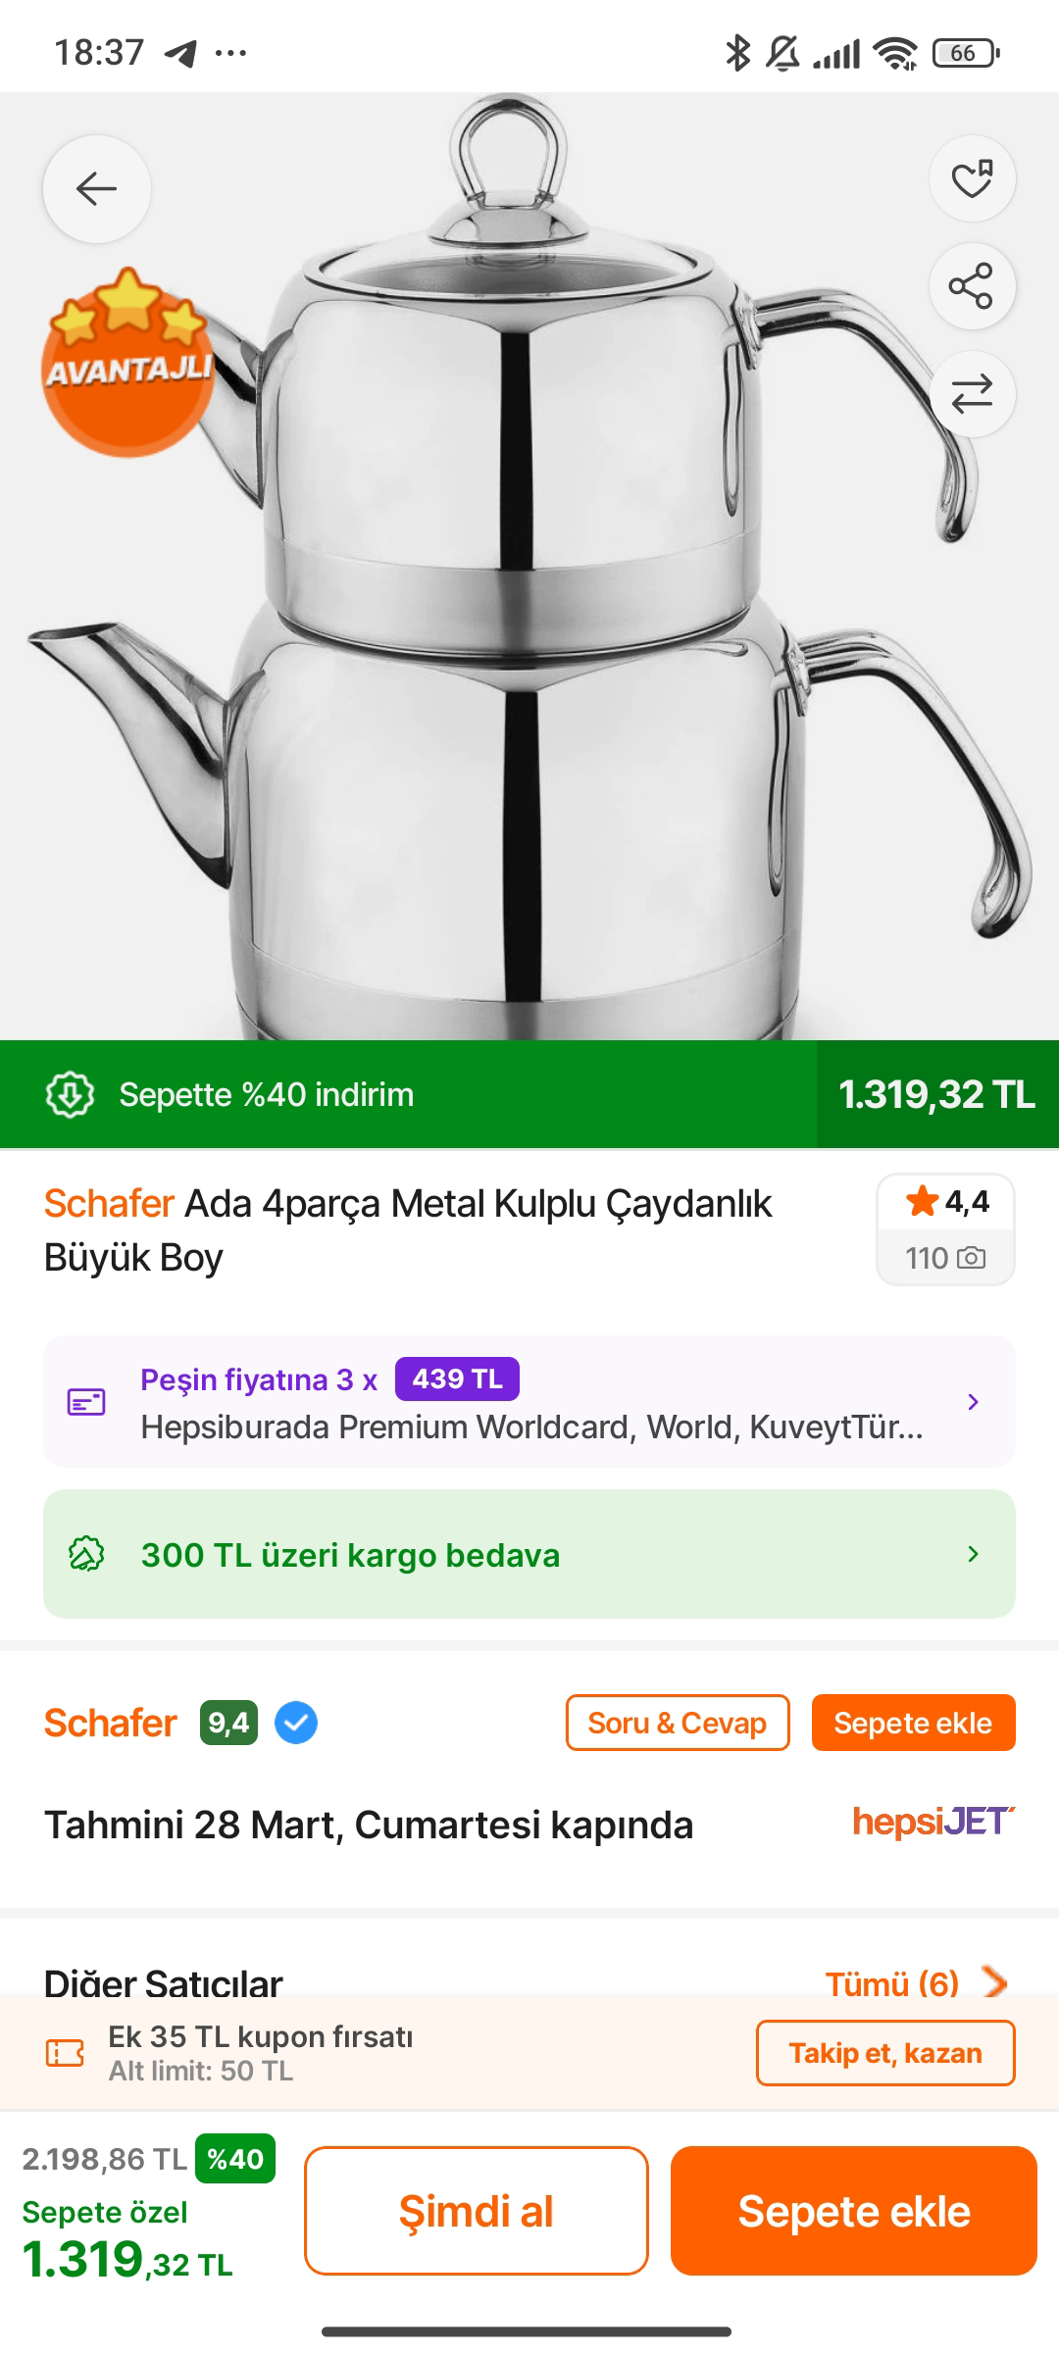1059x2353 pixels.
Task: Tap the Sepette %40 indirim discount icon
Action: pyautogui.click(x=70, y=1094)
